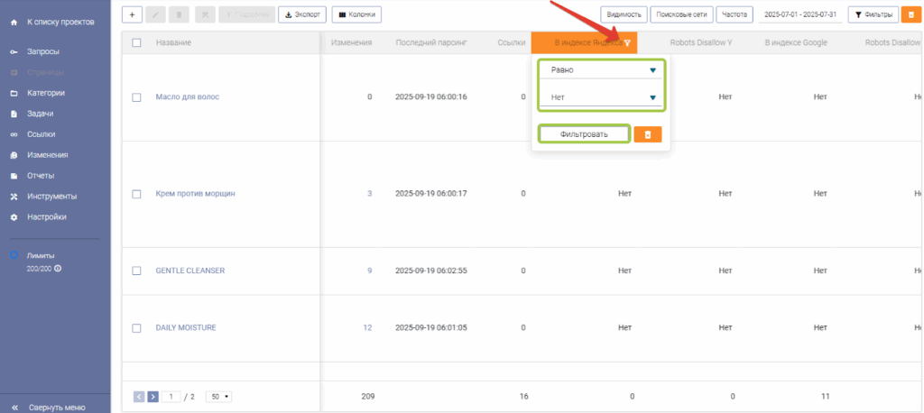Click the info icon next to the 200/200 limit
The height and width of the screenshot is (413, 924).
click(x=58, y=268)
